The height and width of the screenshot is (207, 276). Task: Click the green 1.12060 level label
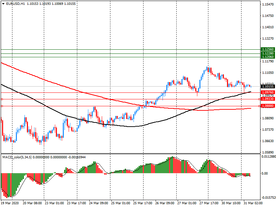tap(268, 57)
